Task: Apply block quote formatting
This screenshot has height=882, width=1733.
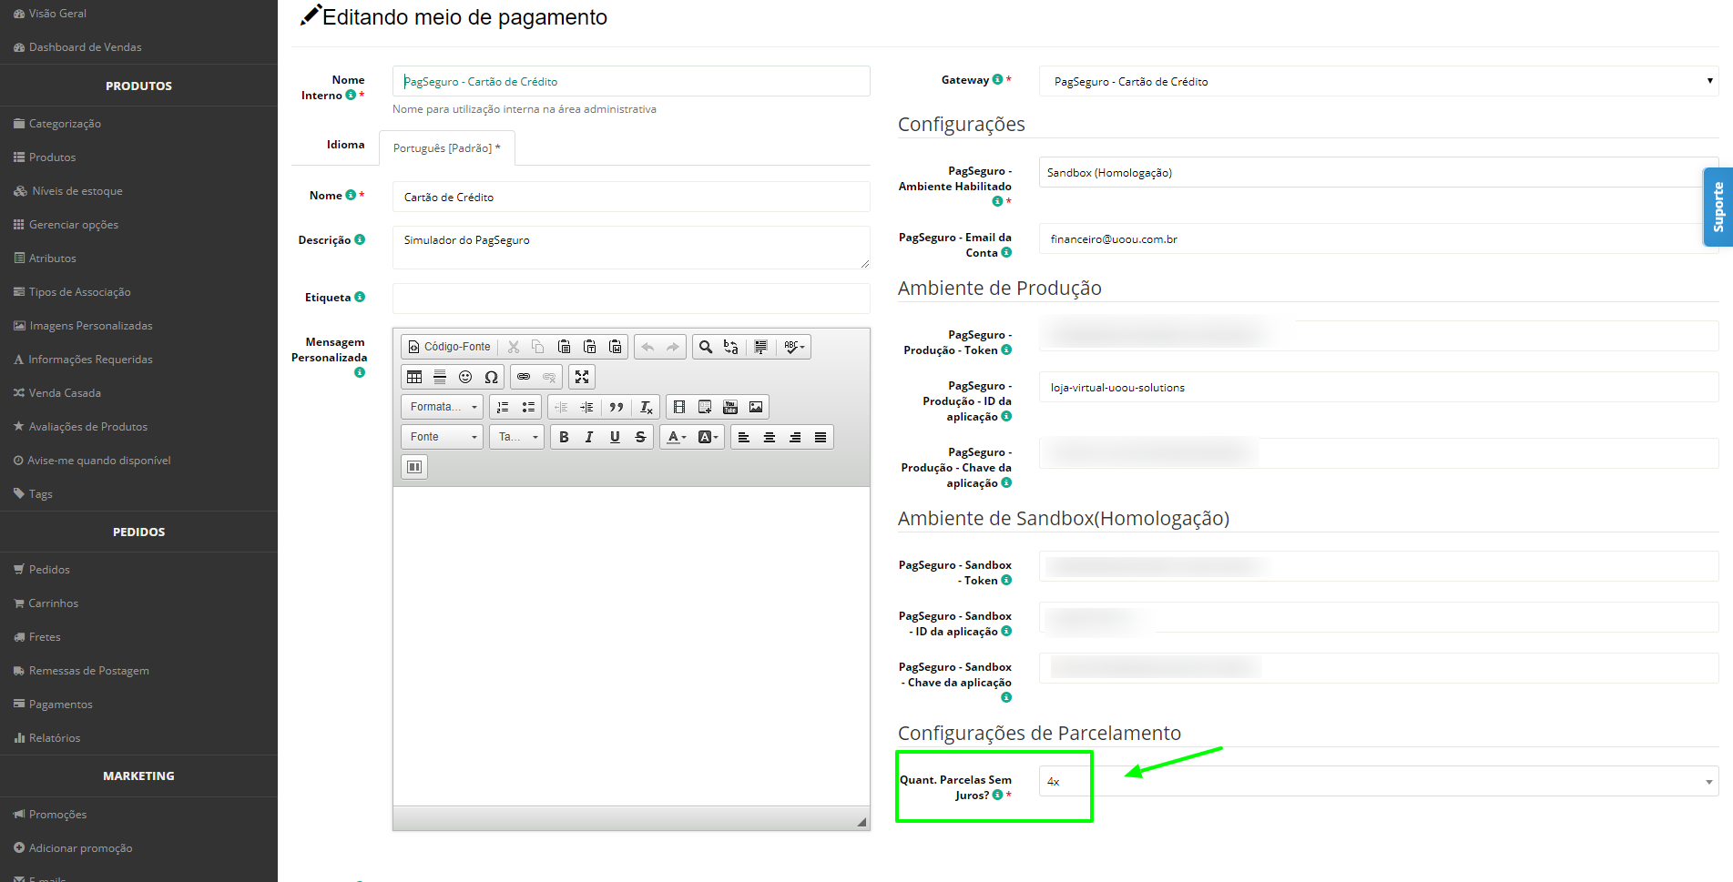Action: pos(617,407)
